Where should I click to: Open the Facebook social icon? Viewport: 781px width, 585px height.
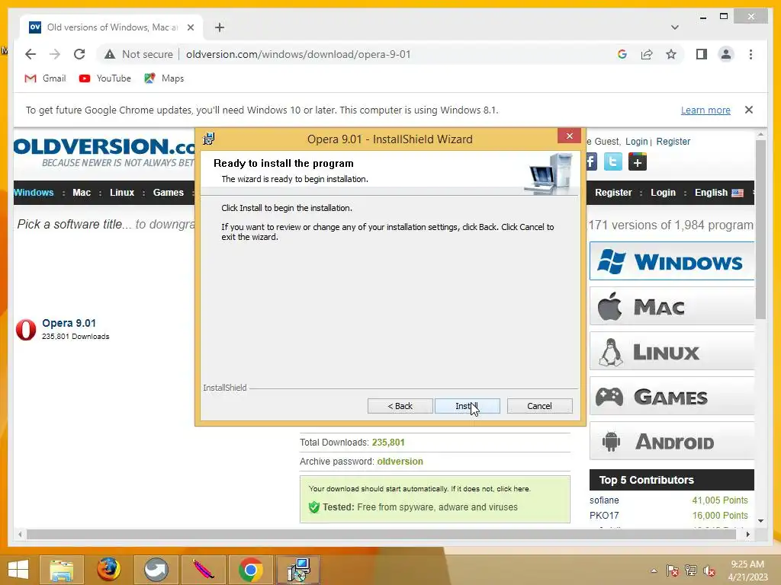(x=591, y=161)
